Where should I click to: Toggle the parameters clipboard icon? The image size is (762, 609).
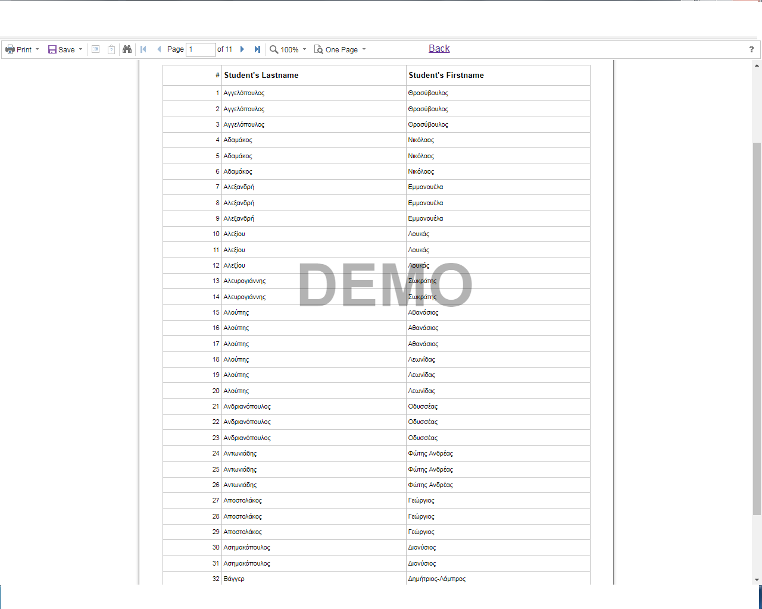(111, 49)
